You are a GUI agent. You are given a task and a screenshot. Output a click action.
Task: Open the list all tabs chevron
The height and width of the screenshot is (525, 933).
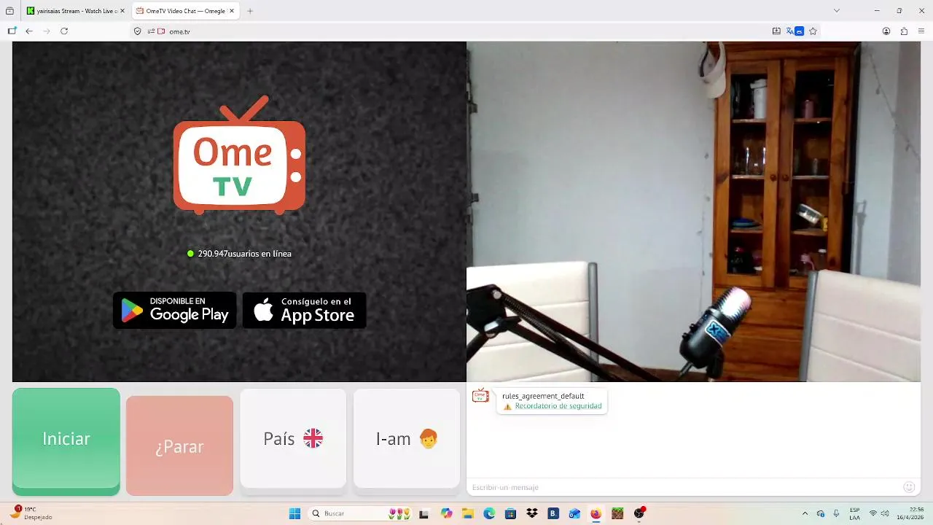[837, 11]
